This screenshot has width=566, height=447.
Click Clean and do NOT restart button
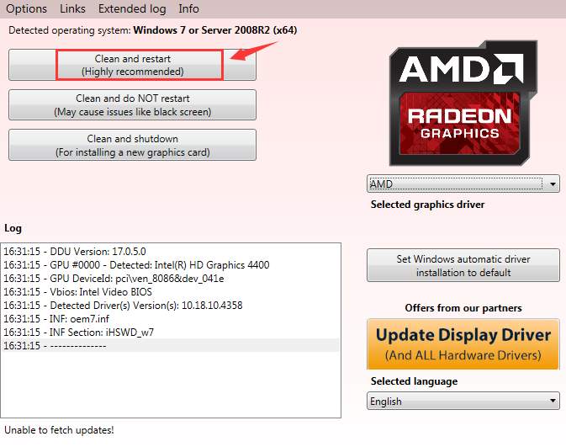[133, 104]
